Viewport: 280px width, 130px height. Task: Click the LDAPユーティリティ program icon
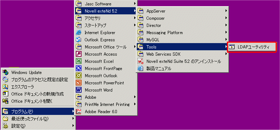coord(232,47)
